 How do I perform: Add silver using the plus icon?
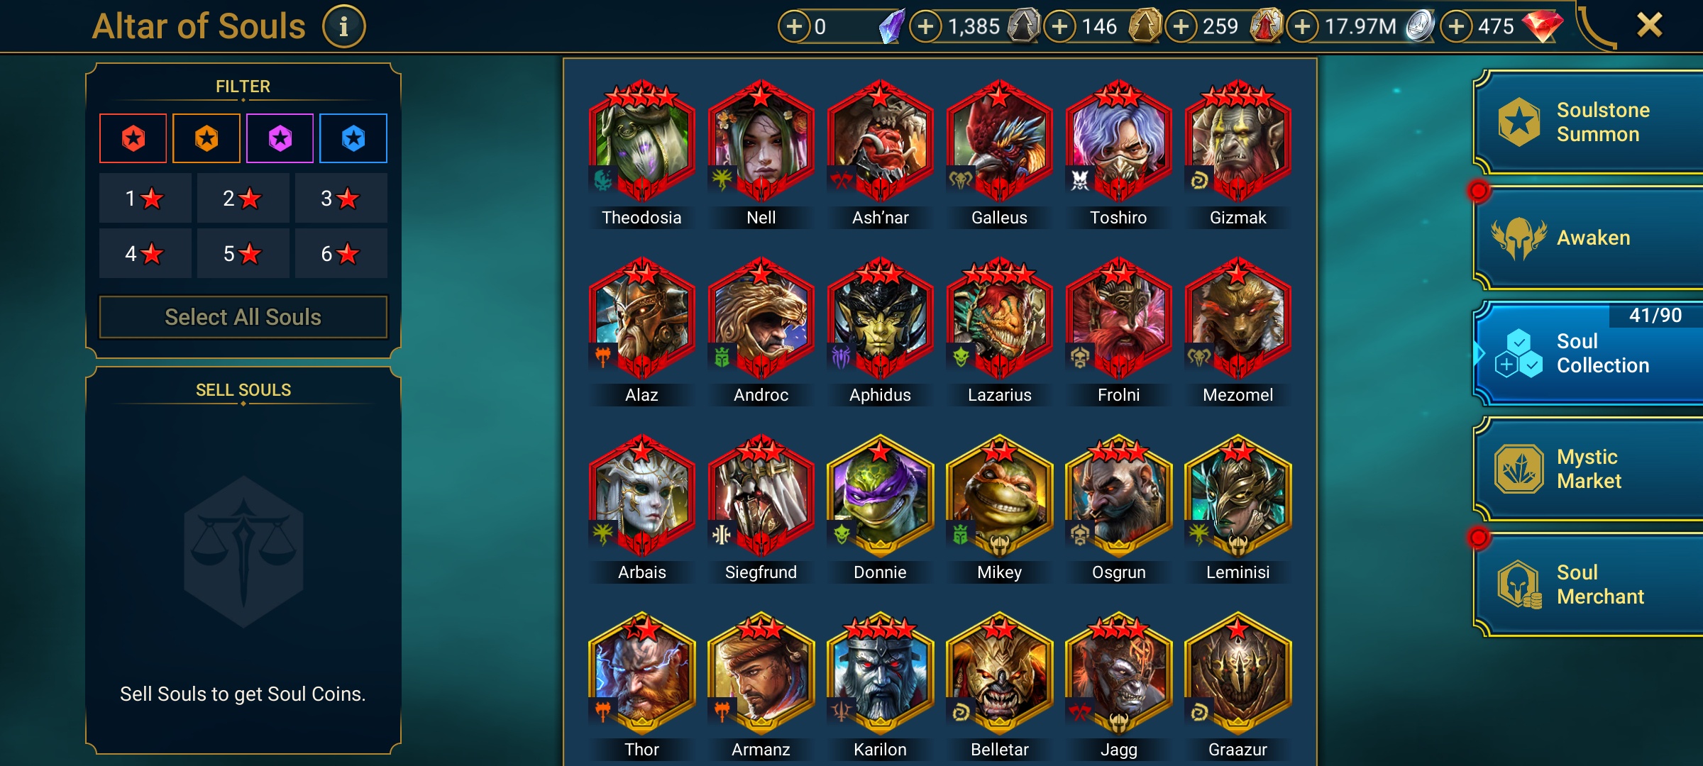pos(1302,27)
